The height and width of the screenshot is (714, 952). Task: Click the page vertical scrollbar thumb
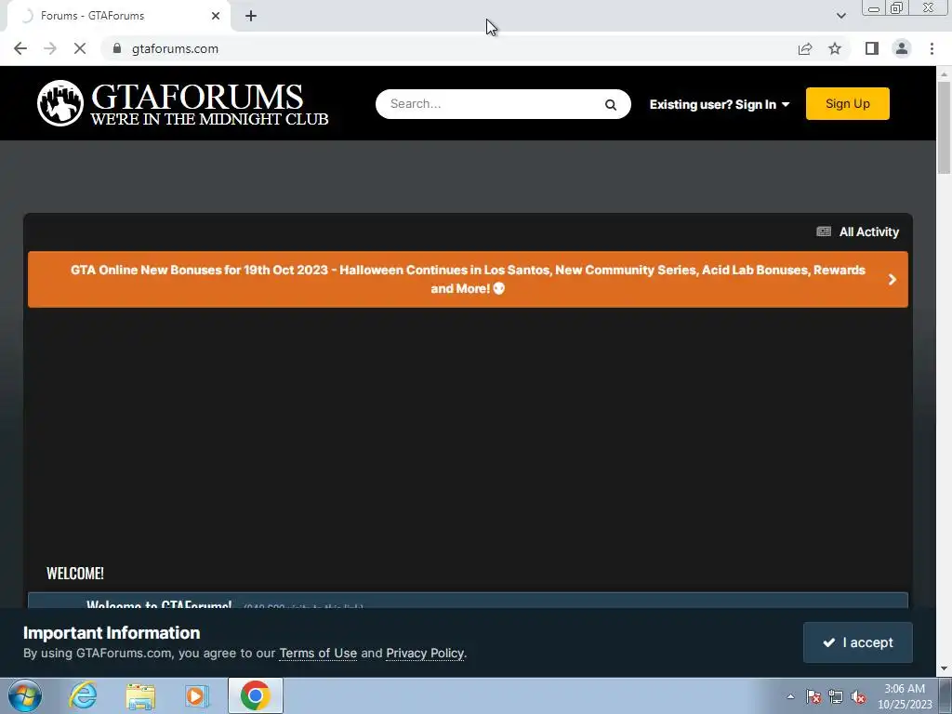coord(944,126)
